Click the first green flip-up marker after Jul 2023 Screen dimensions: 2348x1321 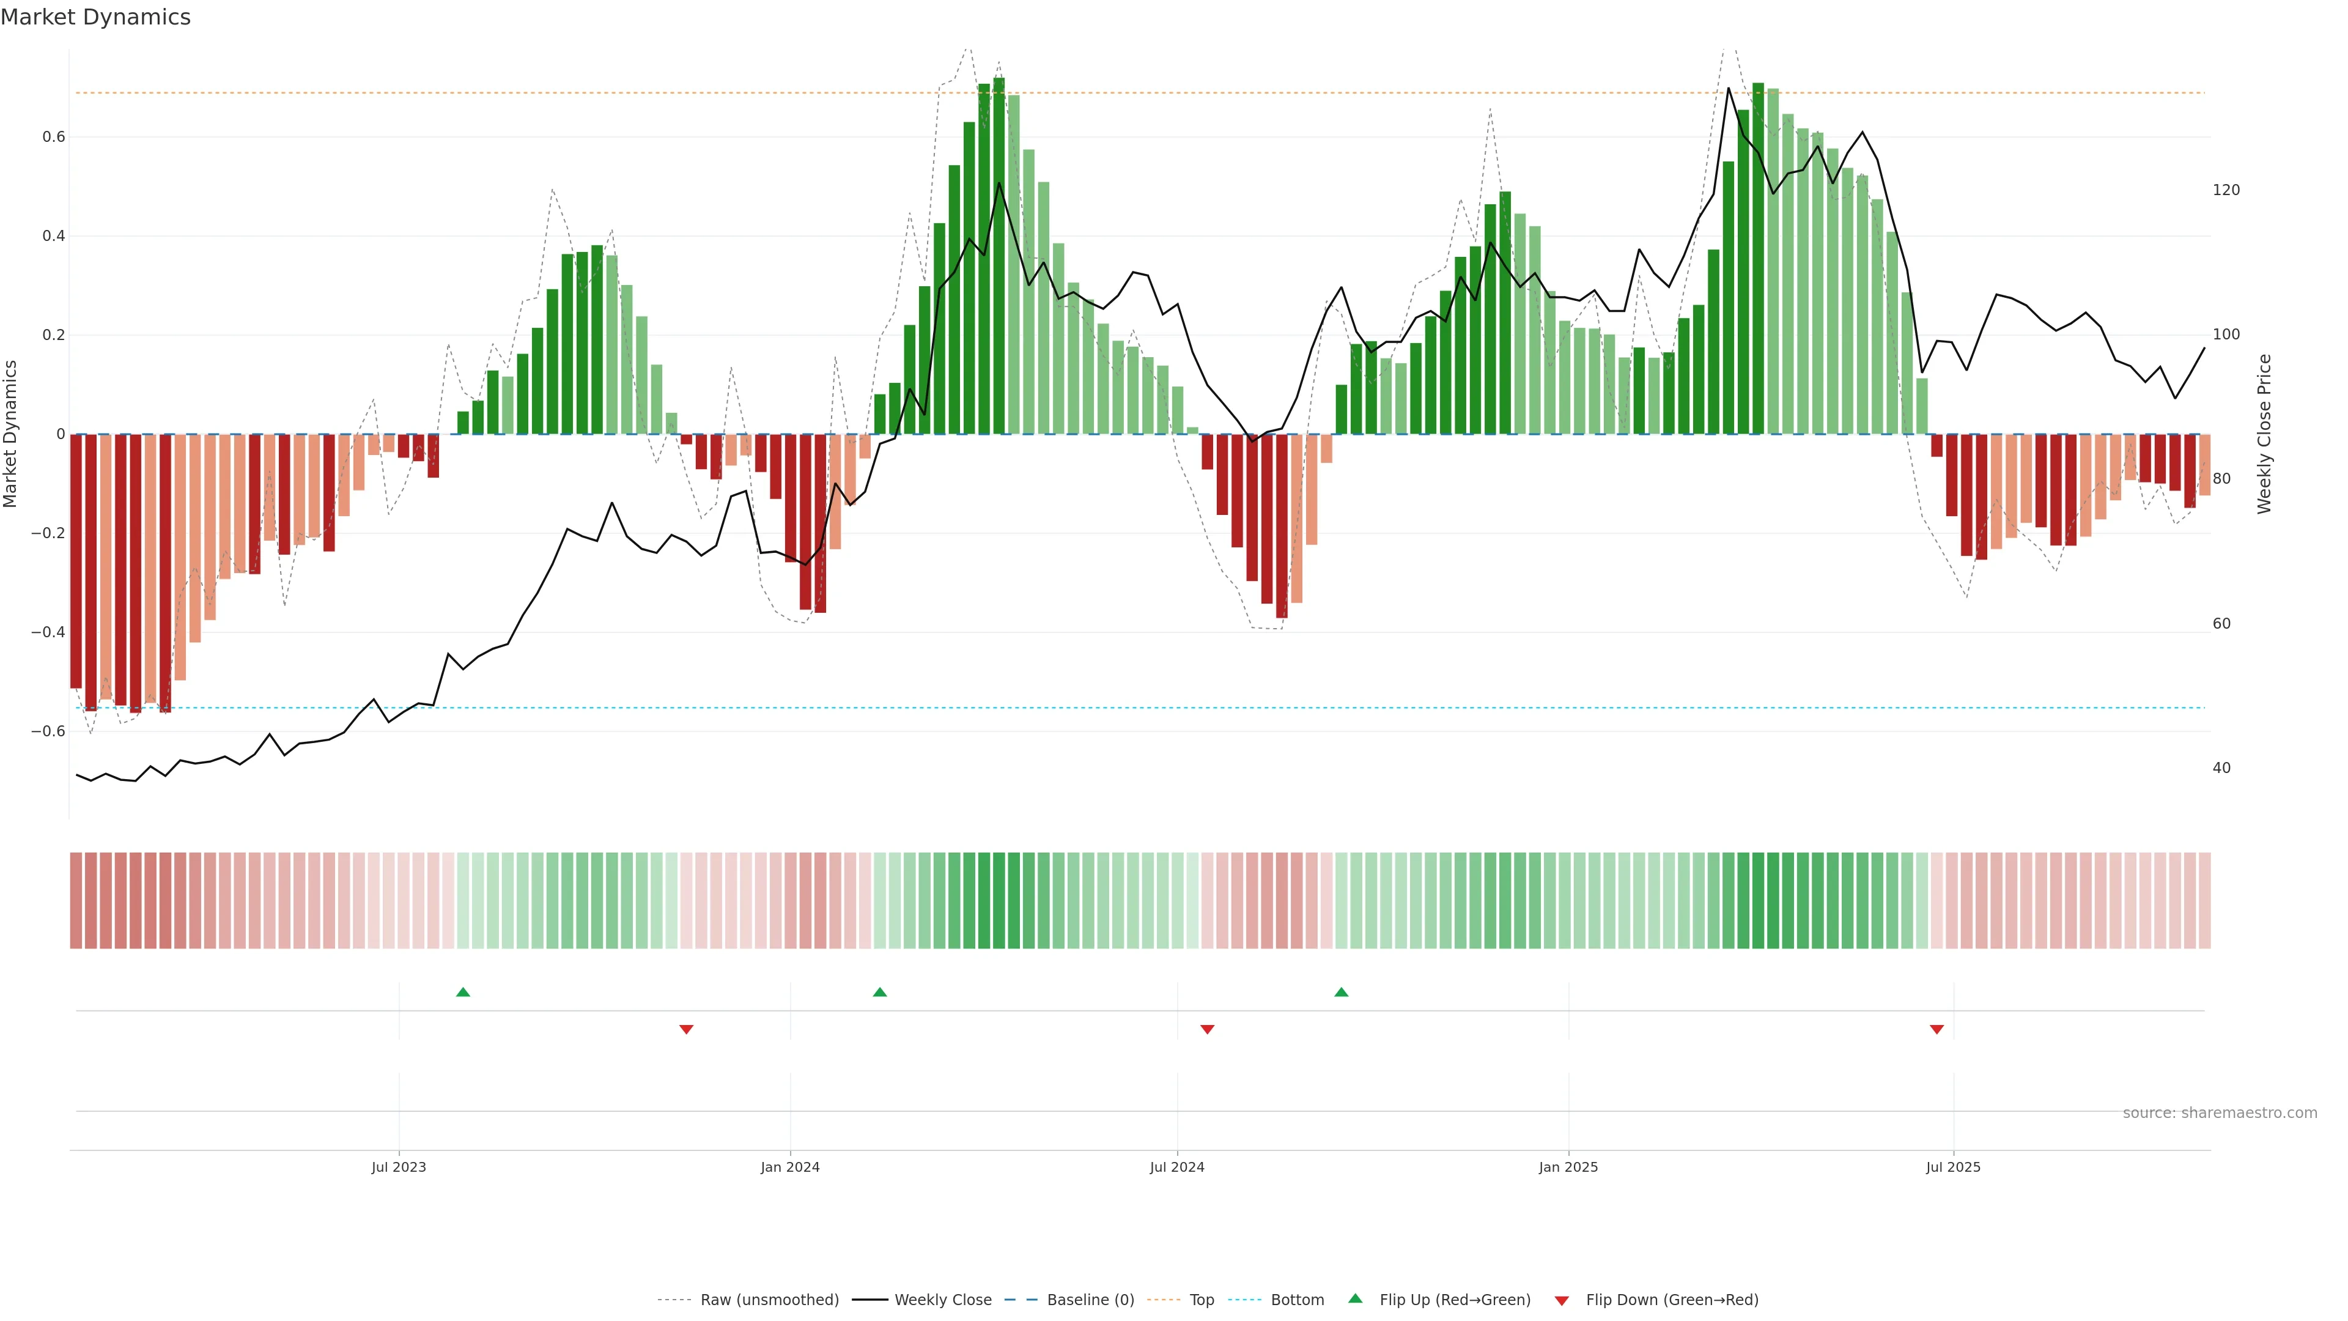coord(463,992)
